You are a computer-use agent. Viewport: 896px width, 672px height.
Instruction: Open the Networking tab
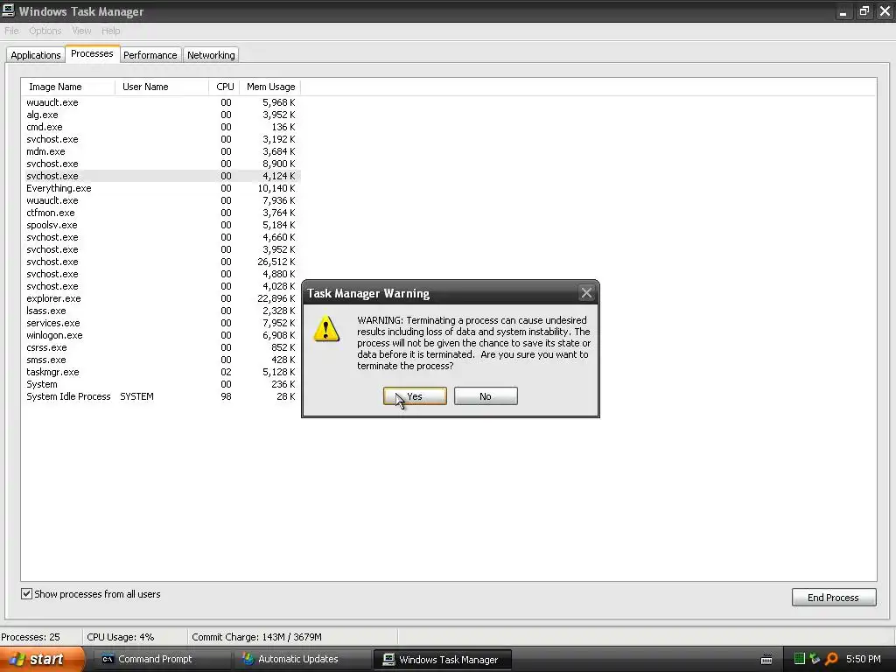(211, 55)
